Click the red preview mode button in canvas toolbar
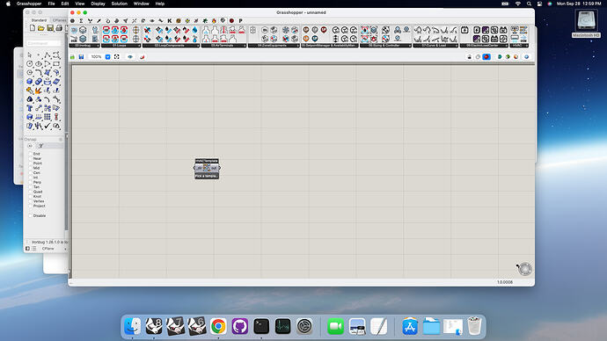The width and height of the screenshot is (607, 341). tap(486, 57)
